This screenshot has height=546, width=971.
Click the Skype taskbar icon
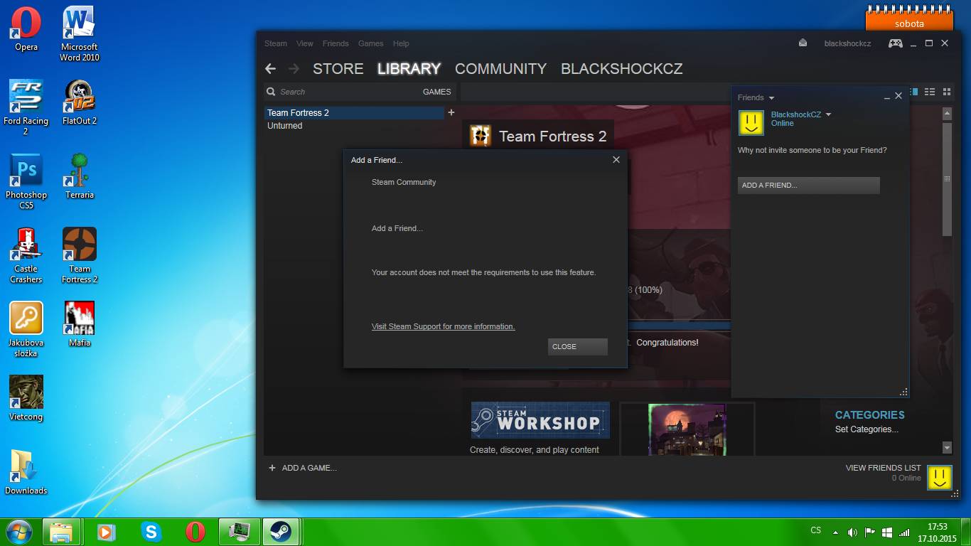pos(151,531)
